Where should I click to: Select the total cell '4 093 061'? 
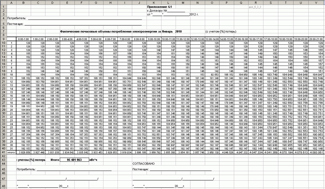click(x=316, y=152)
